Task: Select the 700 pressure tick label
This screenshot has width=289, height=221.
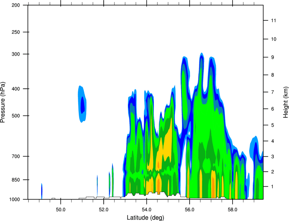Action: click(x=16, y=156)
